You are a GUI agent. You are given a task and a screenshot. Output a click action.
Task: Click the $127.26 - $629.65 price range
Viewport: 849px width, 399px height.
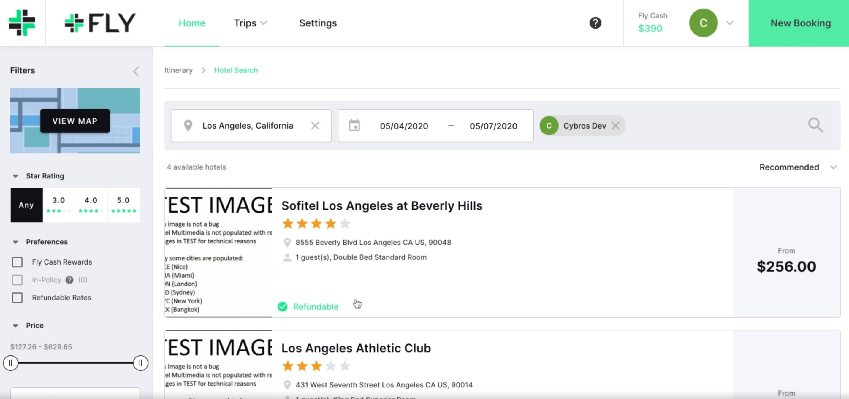tap(41, 347)
